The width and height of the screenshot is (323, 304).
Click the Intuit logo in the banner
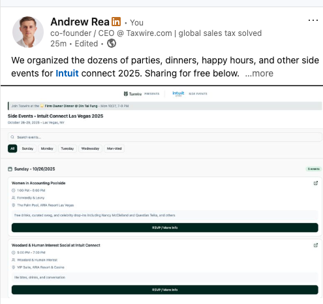click(178, 93)
